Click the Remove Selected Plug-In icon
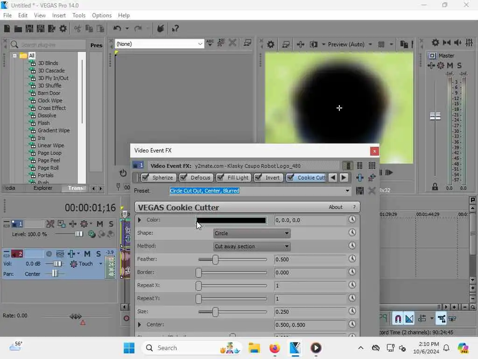 372,178
